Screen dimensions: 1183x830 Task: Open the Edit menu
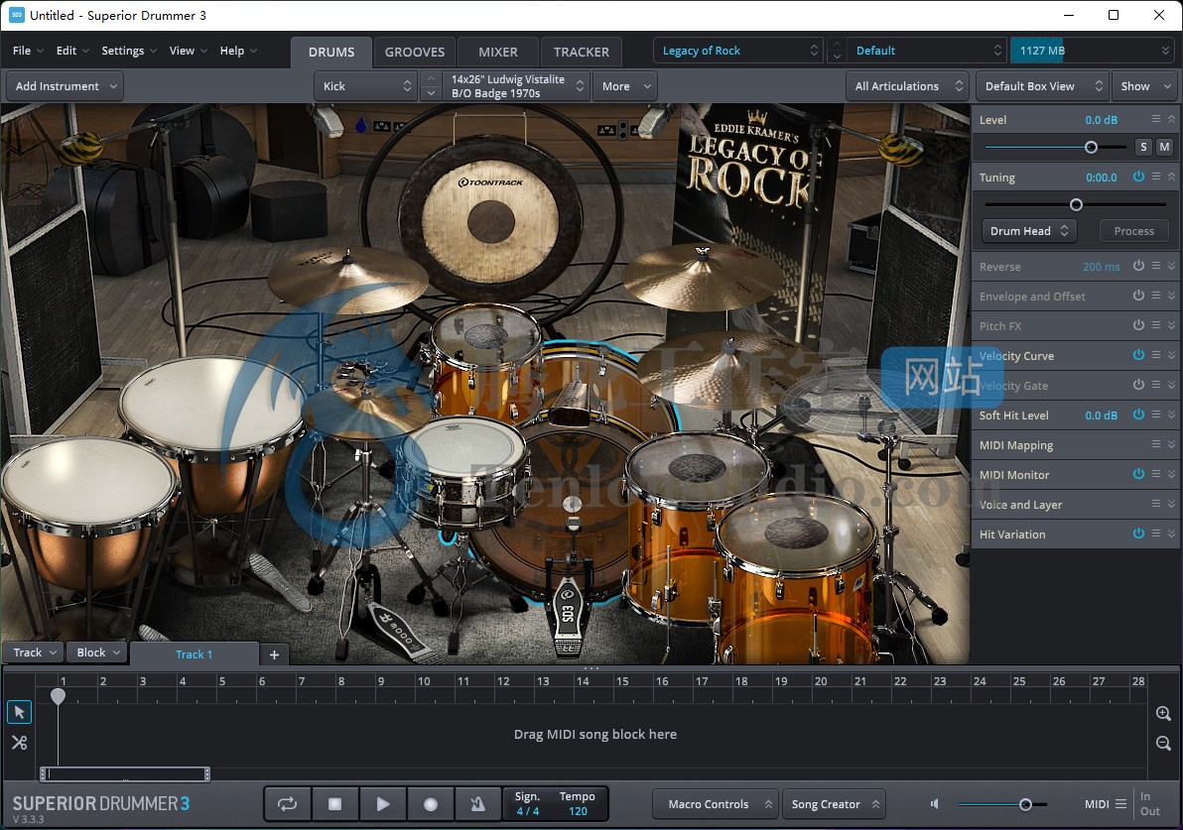(72, 51)
